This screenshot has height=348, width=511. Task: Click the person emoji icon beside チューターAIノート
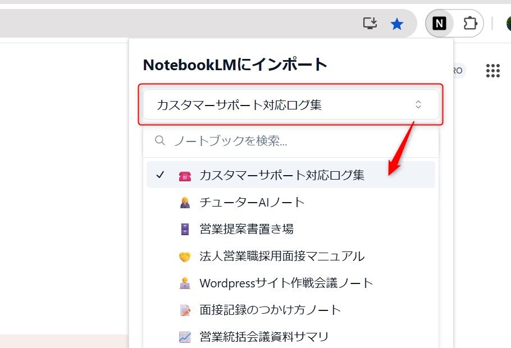coord(185,203)
